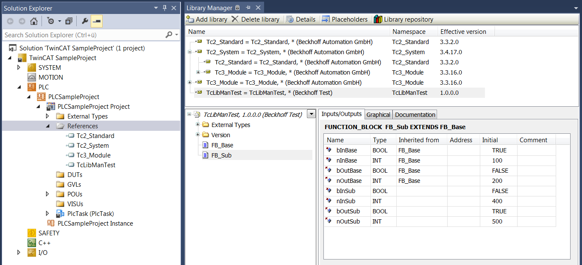Screen dimensions: 582x265
Task: Collapse the TwinCAT SampleProject node
Action: coord(10,58)
